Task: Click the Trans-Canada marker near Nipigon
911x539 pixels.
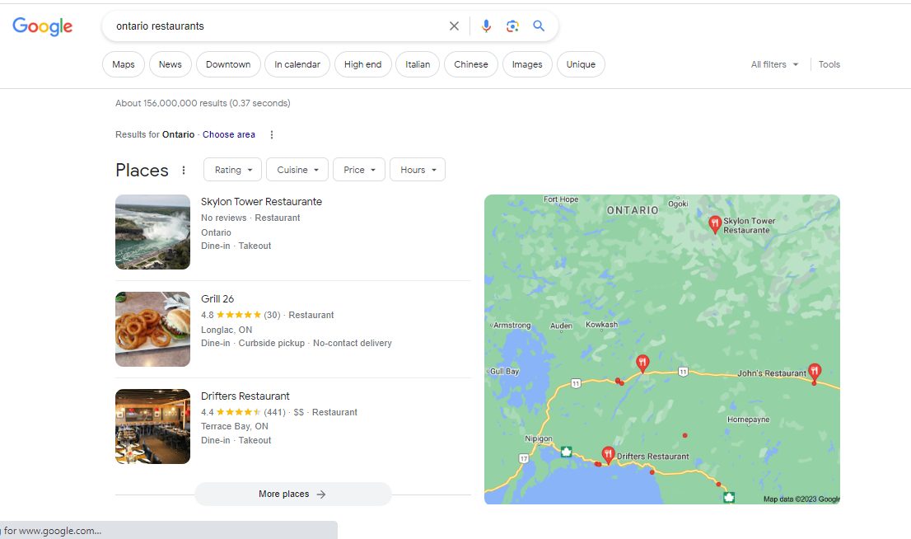Action: pos(566,451)
